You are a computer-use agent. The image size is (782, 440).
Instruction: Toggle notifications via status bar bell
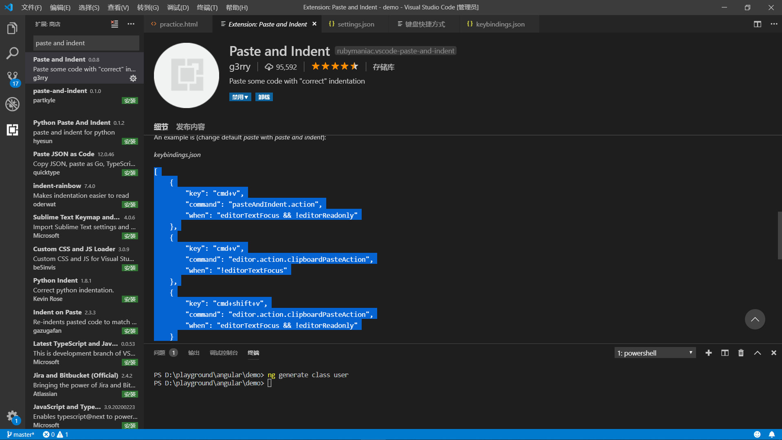point(772,434)
